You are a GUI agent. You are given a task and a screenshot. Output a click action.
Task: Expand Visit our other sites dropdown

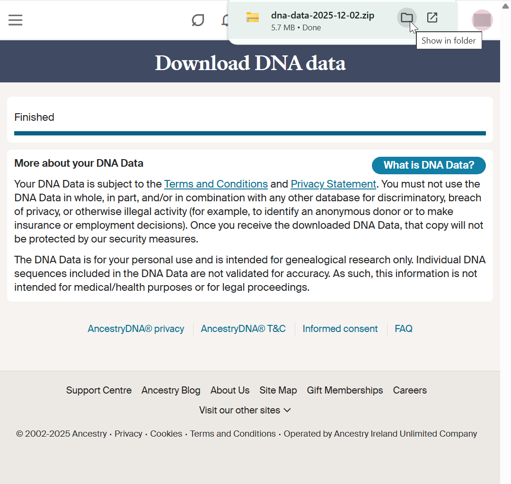pos(245,410)
